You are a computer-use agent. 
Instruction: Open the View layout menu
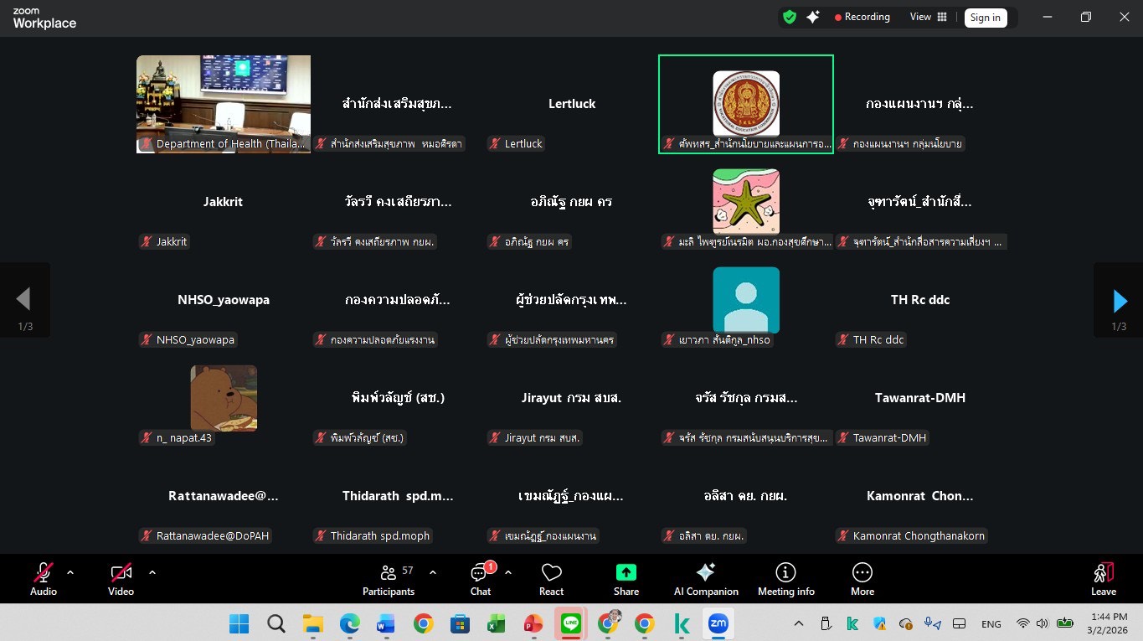click(x=928, y=17)
